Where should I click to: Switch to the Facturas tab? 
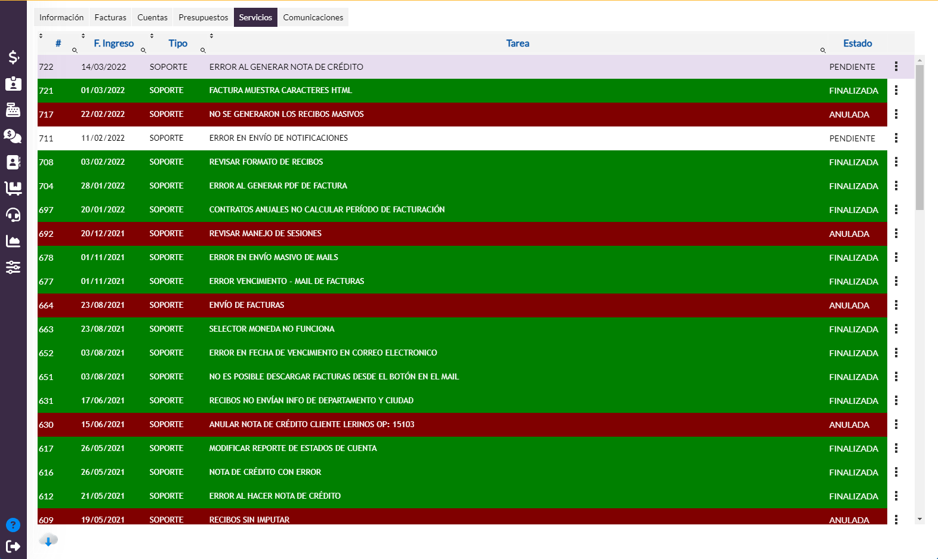pos(110,17)
